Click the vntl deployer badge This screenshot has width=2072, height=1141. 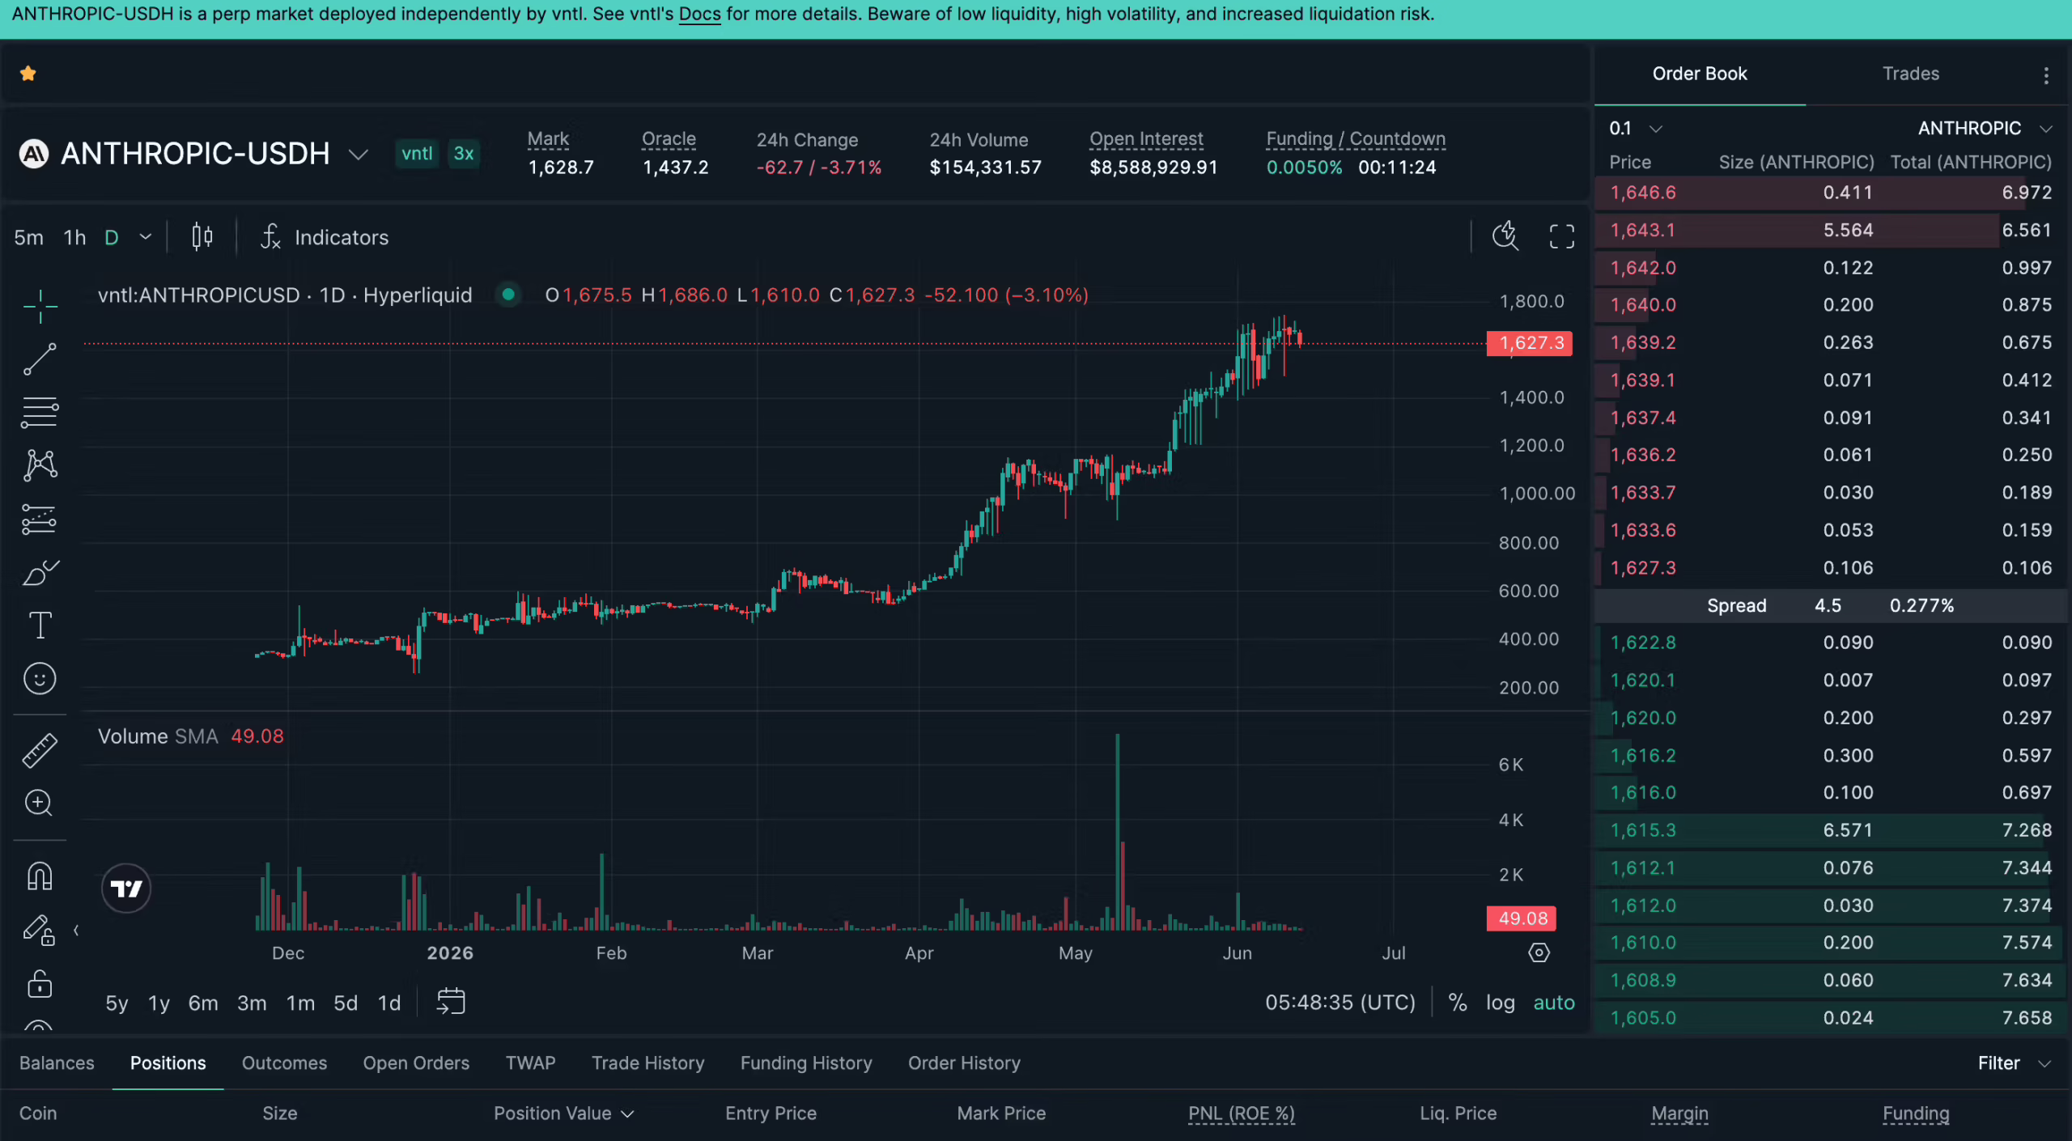coord(417,153)
